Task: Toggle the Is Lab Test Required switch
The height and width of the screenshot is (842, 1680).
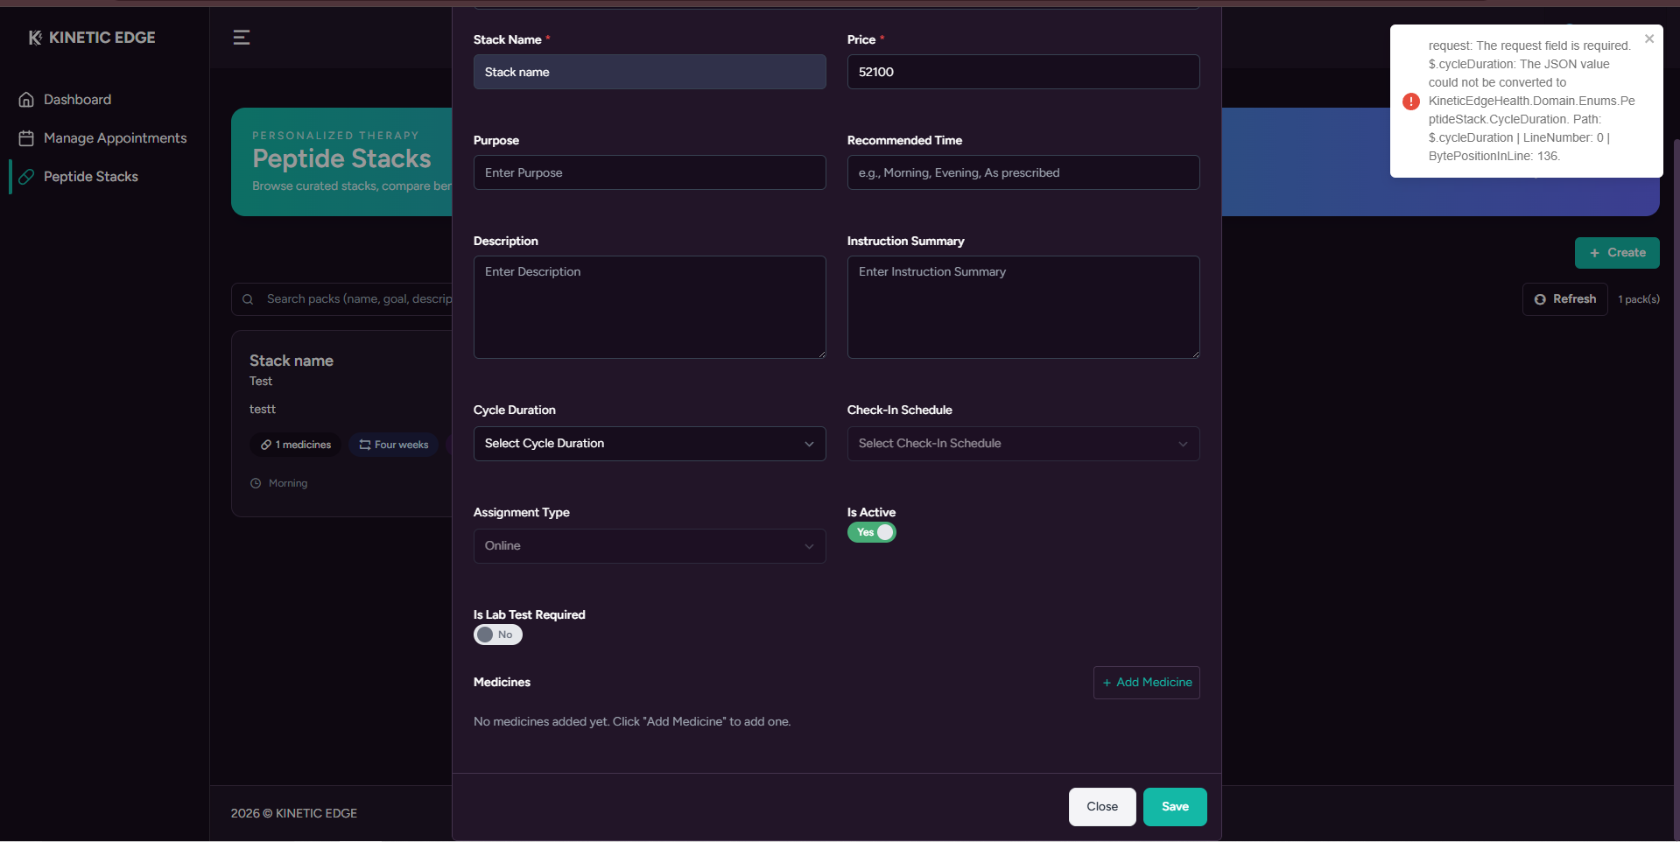Action: (497, 635)
